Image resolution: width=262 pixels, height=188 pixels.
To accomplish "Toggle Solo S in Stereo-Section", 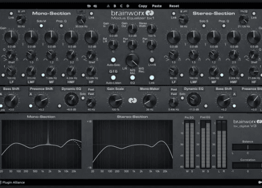I will pyautogui.click(x=204, y=26).
